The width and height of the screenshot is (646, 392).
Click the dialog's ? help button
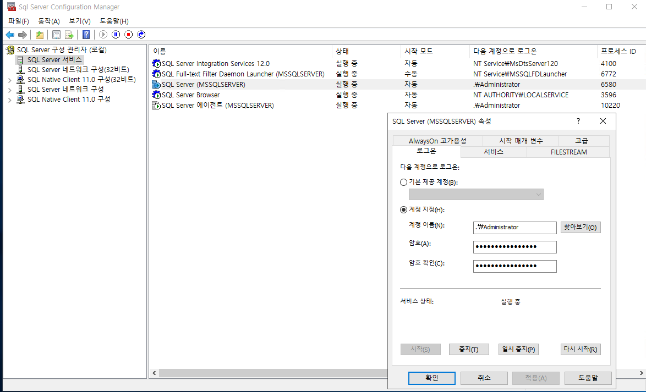pos(578,121)
